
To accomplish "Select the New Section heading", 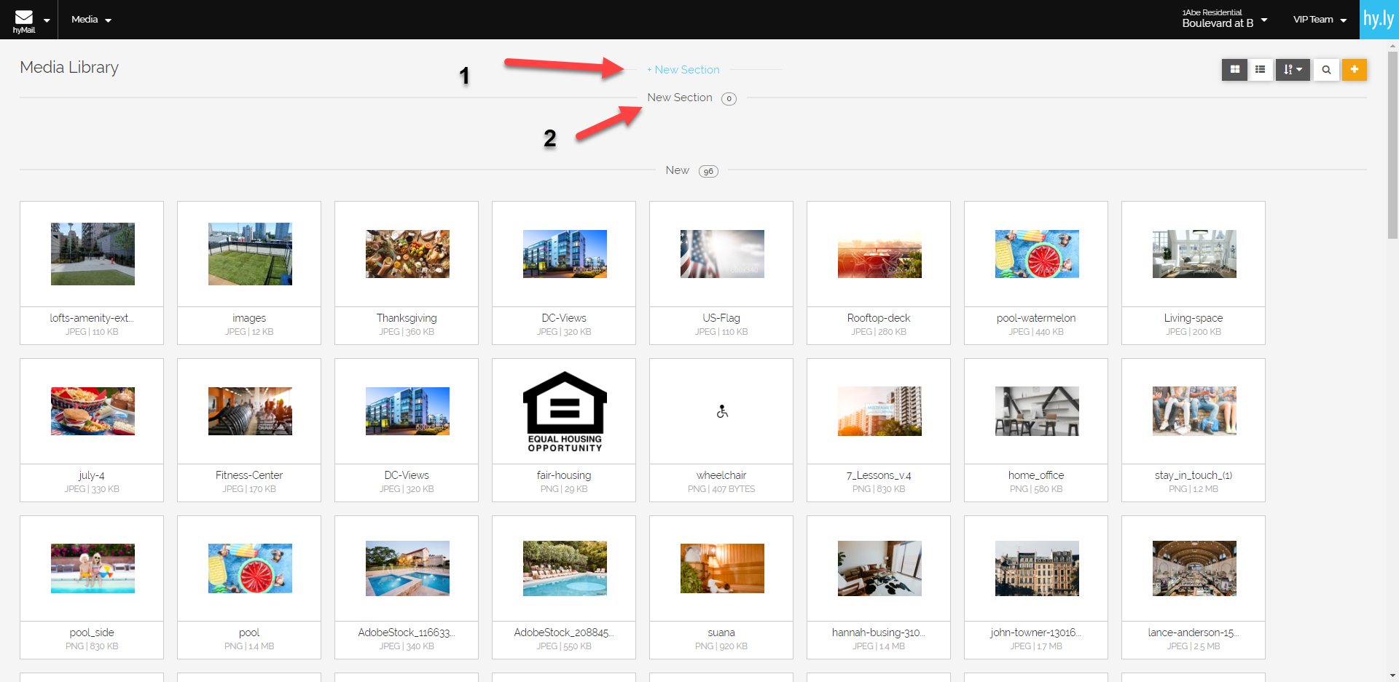I will [x=680, y=98].
